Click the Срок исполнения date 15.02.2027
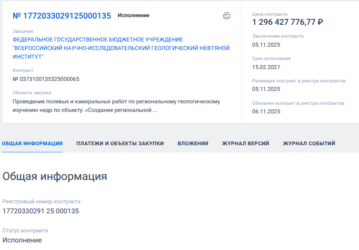This screenshot has width=359, height=250. click(x=266, y=67)
